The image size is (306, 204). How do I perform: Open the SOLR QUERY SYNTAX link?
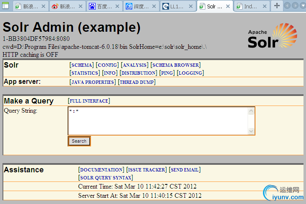pos(106,178)
